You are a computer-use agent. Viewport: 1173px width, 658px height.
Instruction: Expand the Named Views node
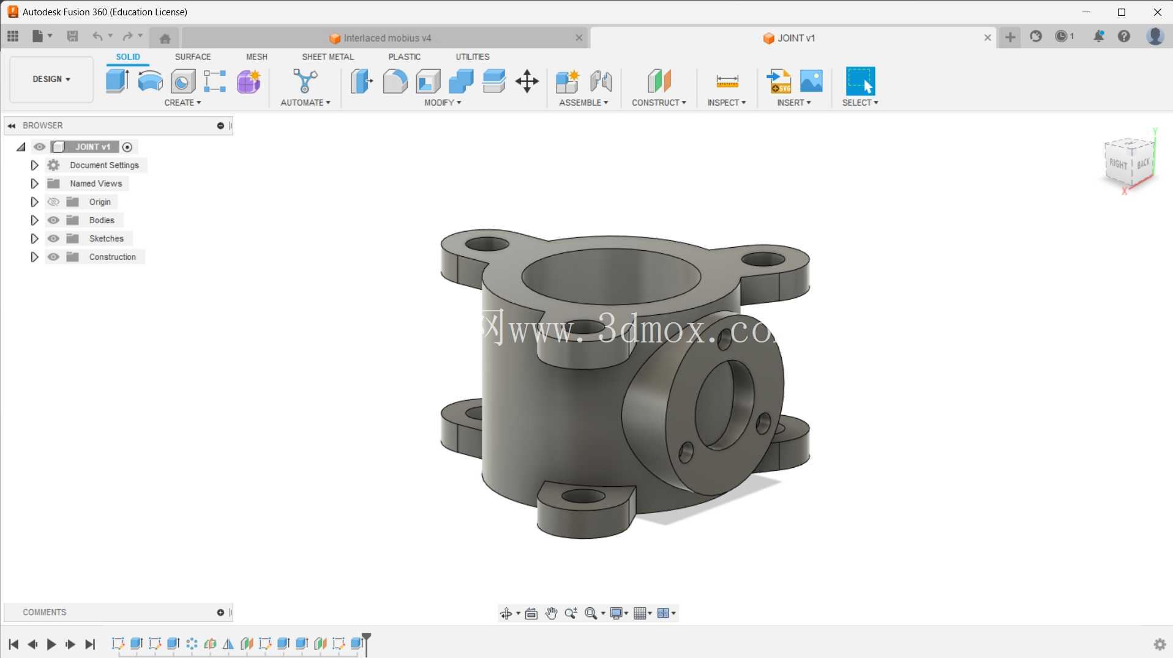pos(34,183)
